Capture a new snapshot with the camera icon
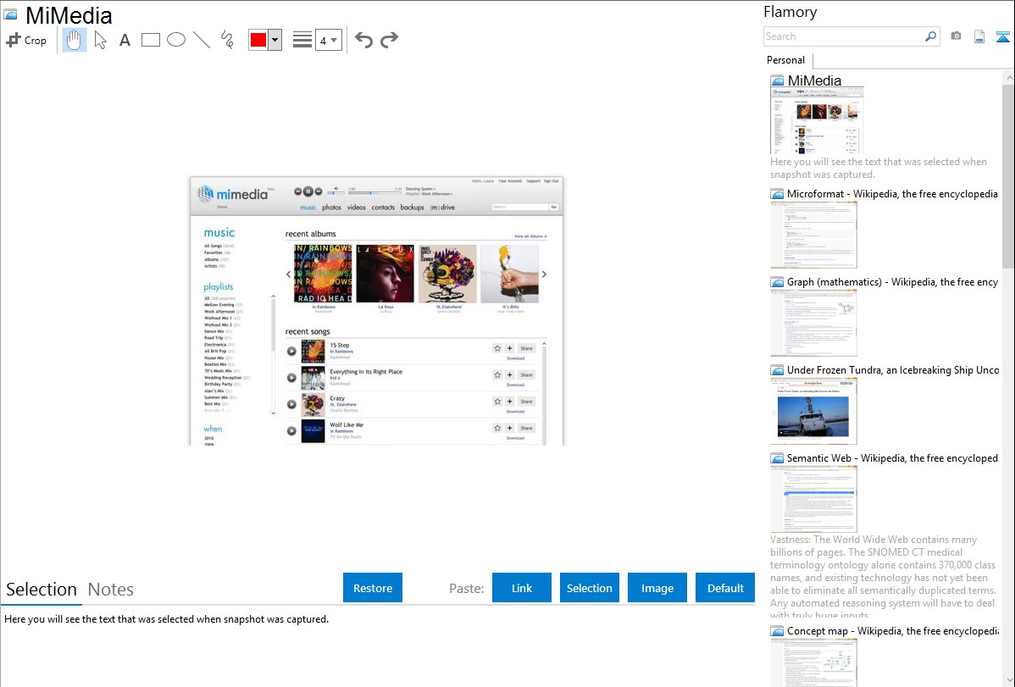This screenshot has height=687, width=1015. coord(956,36)
